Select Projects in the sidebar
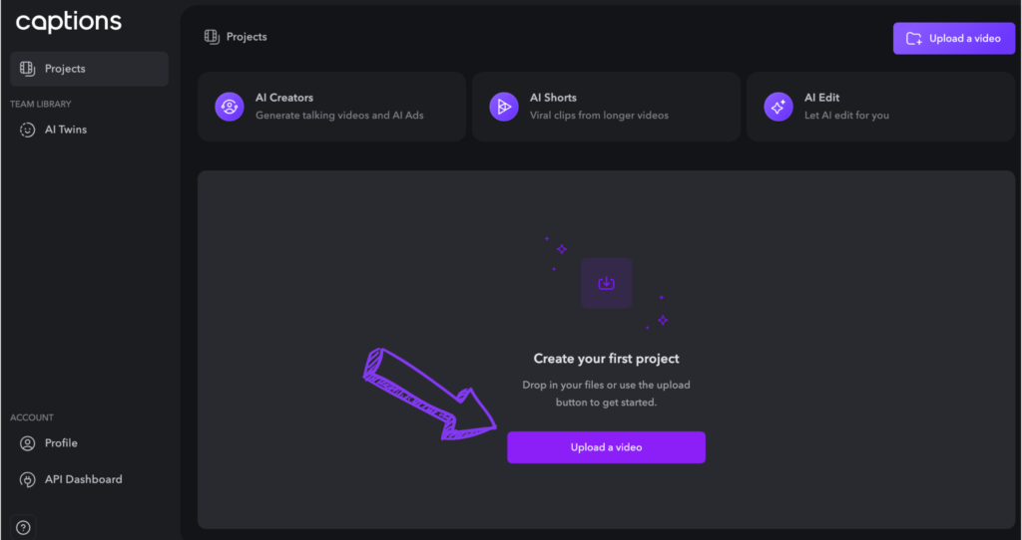The height and width of the screenshot is (540, 1022). [89, 69]
